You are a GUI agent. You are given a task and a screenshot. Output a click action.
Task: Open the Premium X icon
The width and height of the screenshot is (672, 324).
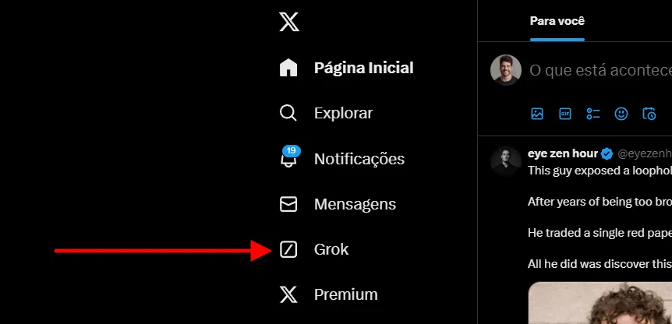click(288, 295)
